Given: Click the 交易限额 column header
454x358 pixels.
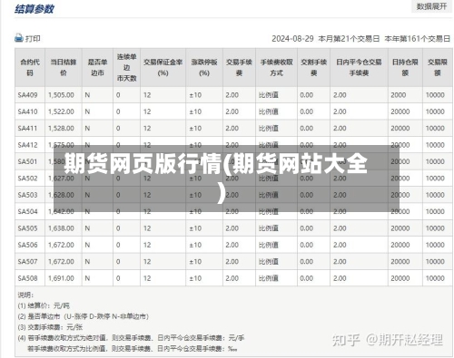Looking at the screenshot, I should click(x=438, y=67).
